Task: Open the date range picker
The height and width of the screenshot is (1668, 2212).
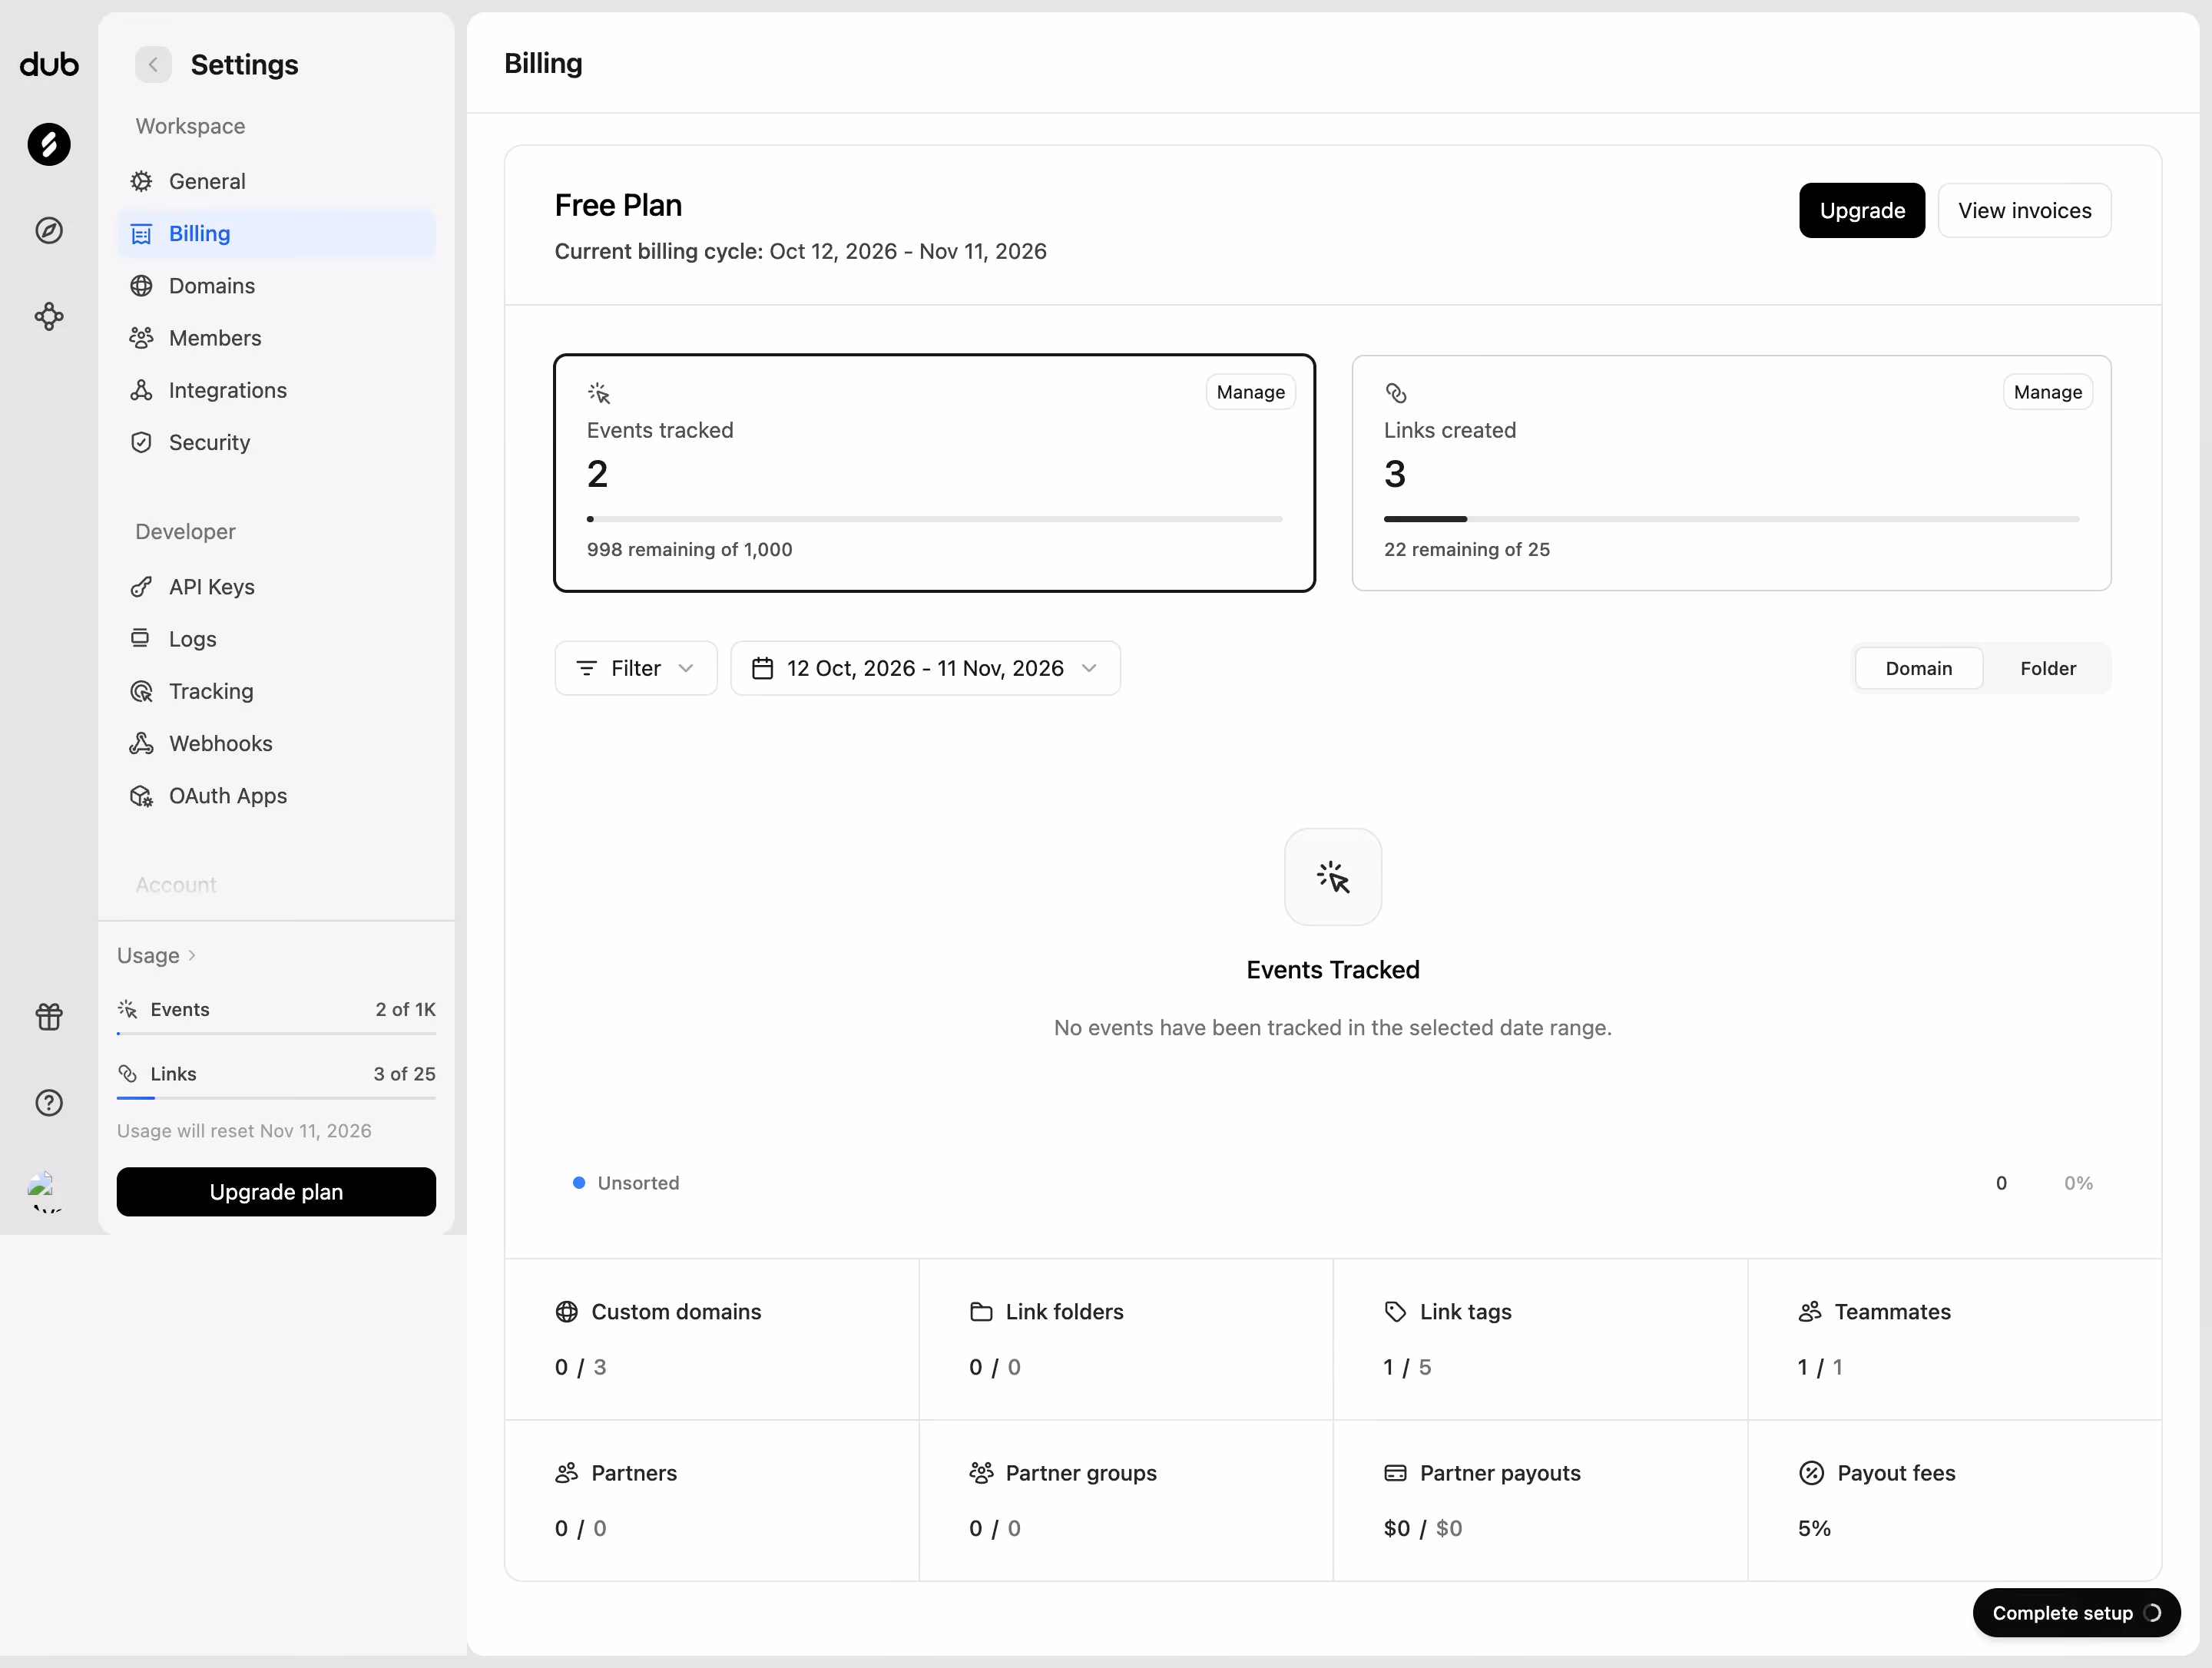Action: click(x=925, y=668)
